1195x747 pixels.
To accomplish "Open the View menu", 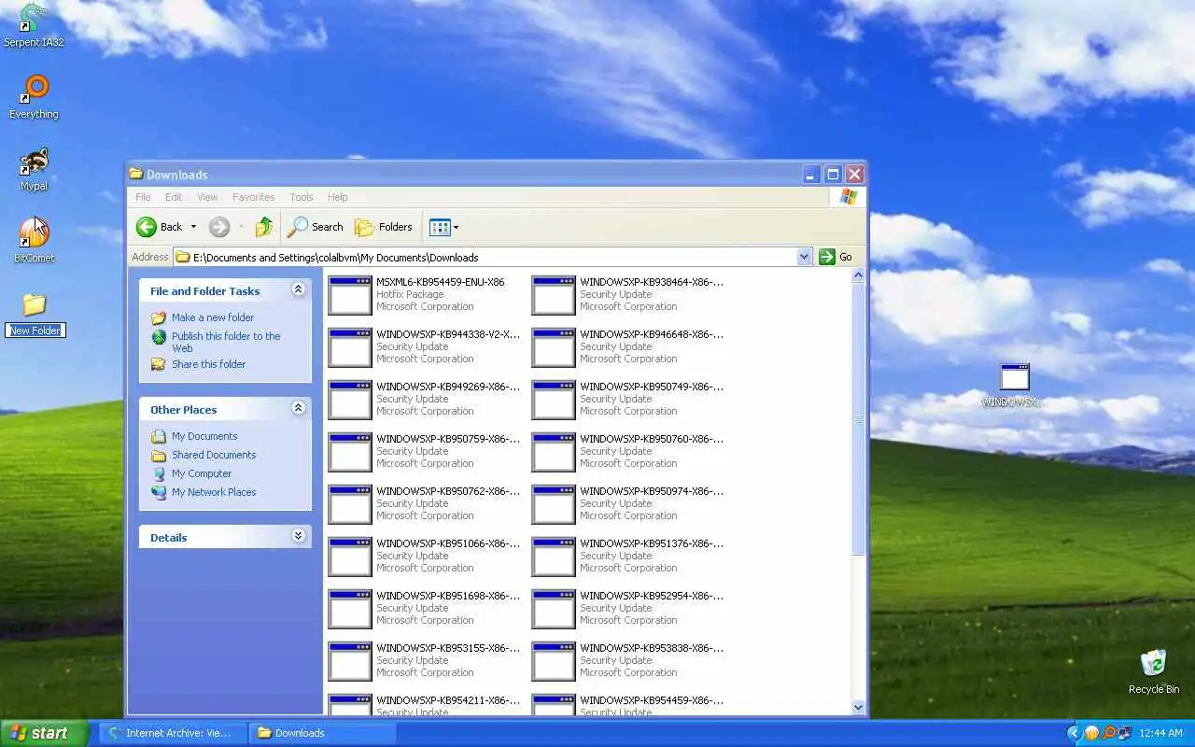I will [207, 197].
